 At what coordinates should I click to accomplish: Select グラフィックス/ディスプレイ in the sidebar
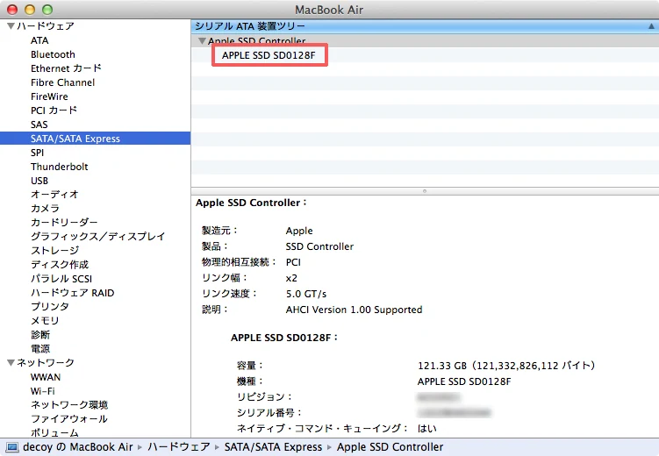(98, 237)
